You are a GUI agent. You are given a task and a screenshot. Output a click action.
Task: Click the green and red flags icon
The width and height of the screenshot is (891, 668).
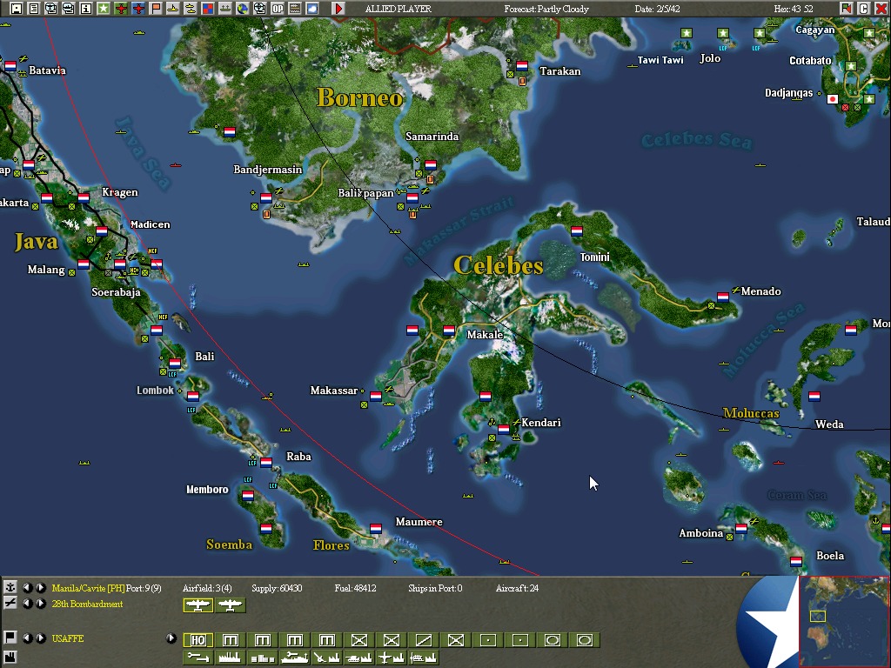coord(846,9)
